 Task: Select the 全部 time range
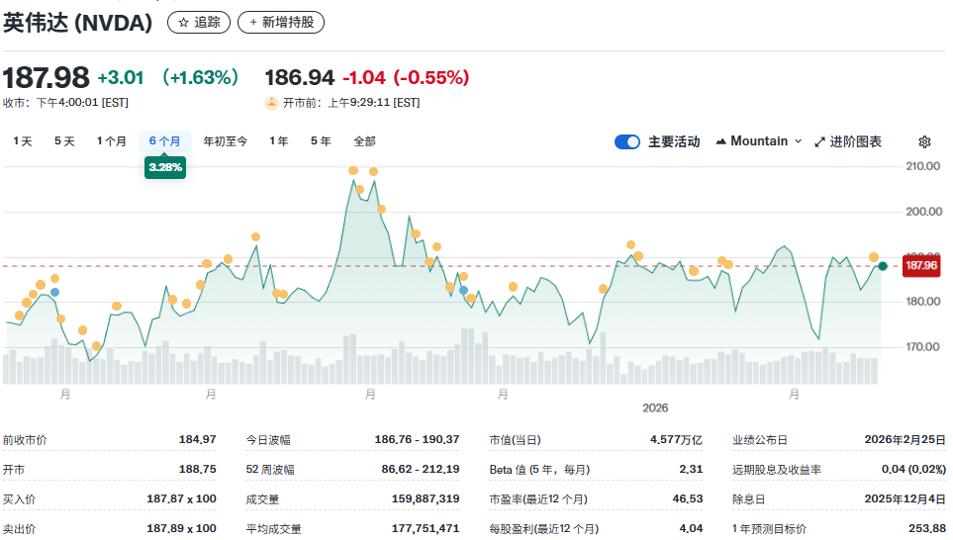(x=364, y=141)
